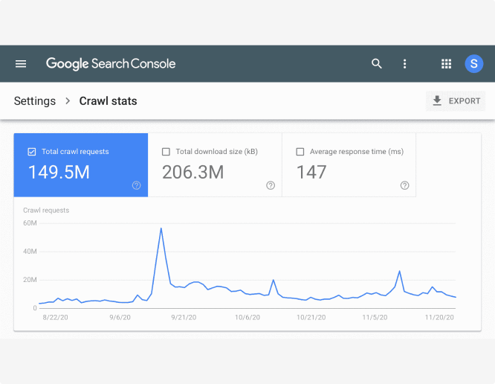This screenshot has height=384, width=495.
Task: Open the hamburger navigation menu
Action: [x=21, y=64]
